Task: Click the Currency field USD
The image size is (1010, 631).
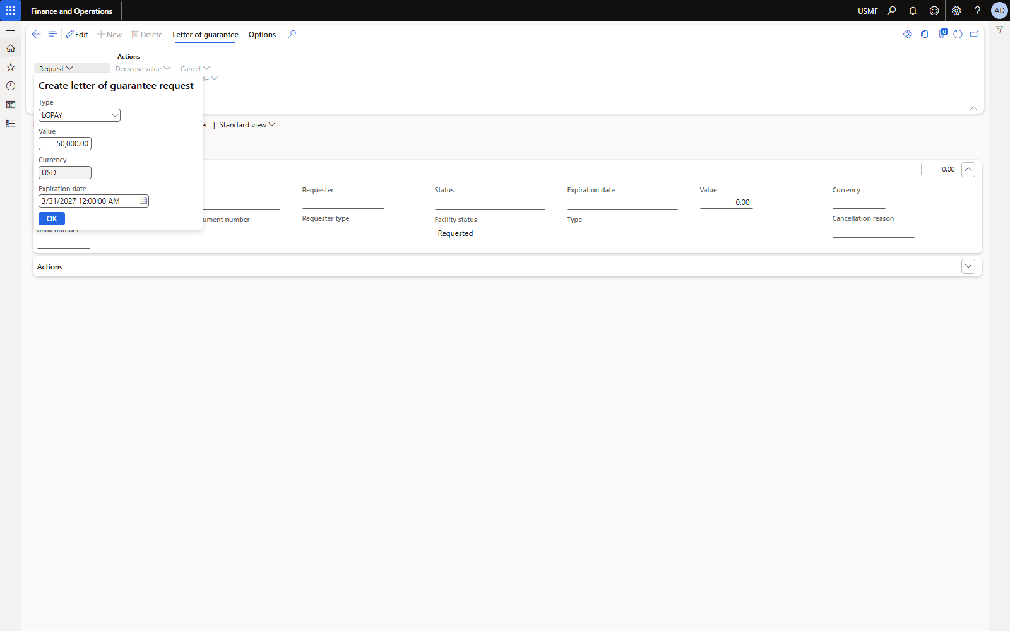Action: [65, 173]
